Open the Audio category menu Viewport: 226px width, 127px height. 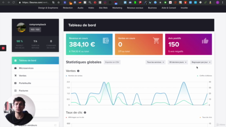(x=81, y=8)
